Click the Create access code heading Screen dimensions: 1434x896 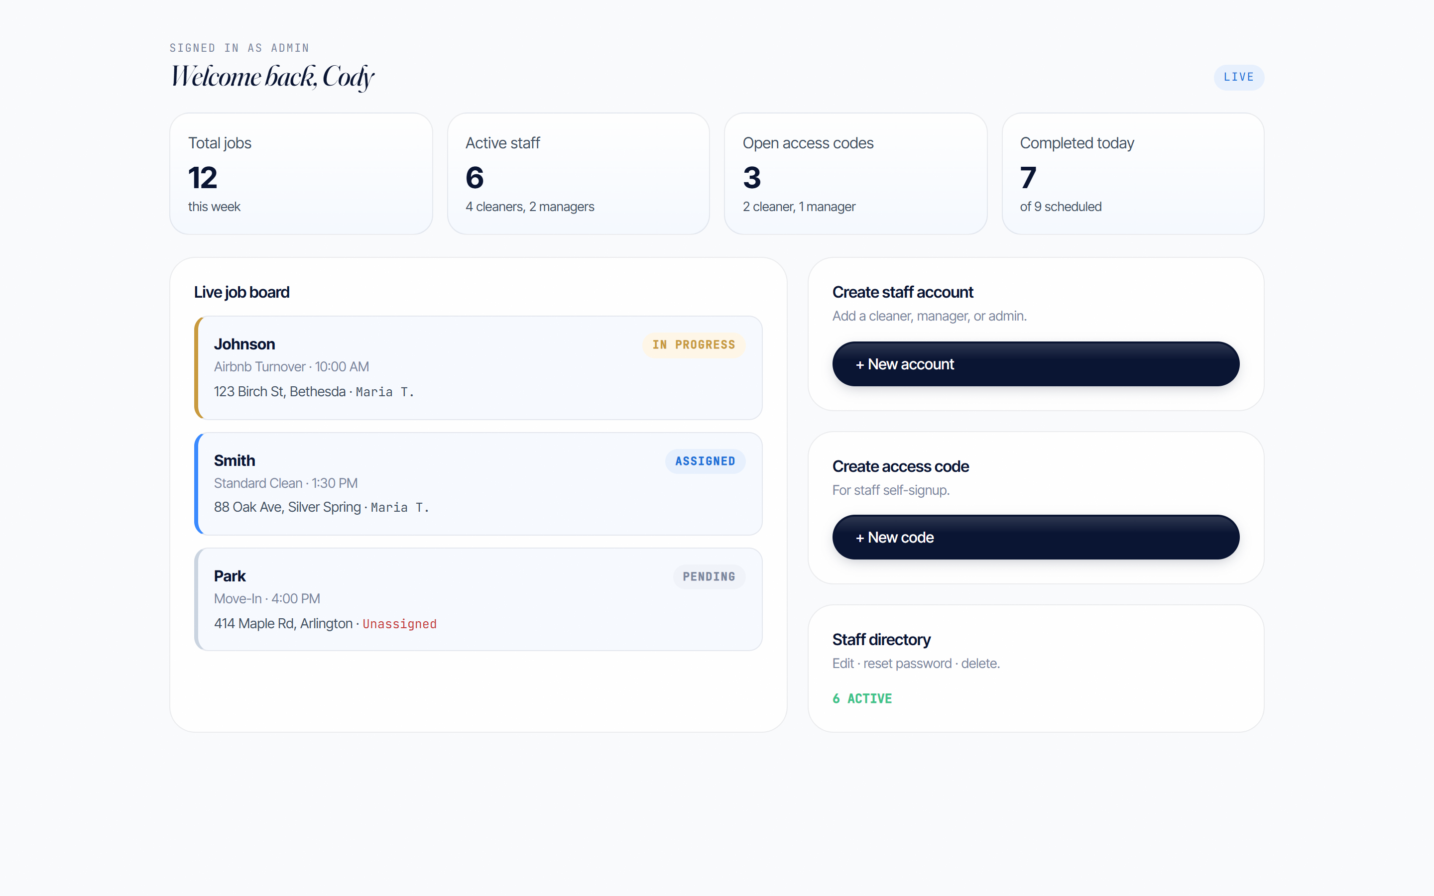(901, 466)
